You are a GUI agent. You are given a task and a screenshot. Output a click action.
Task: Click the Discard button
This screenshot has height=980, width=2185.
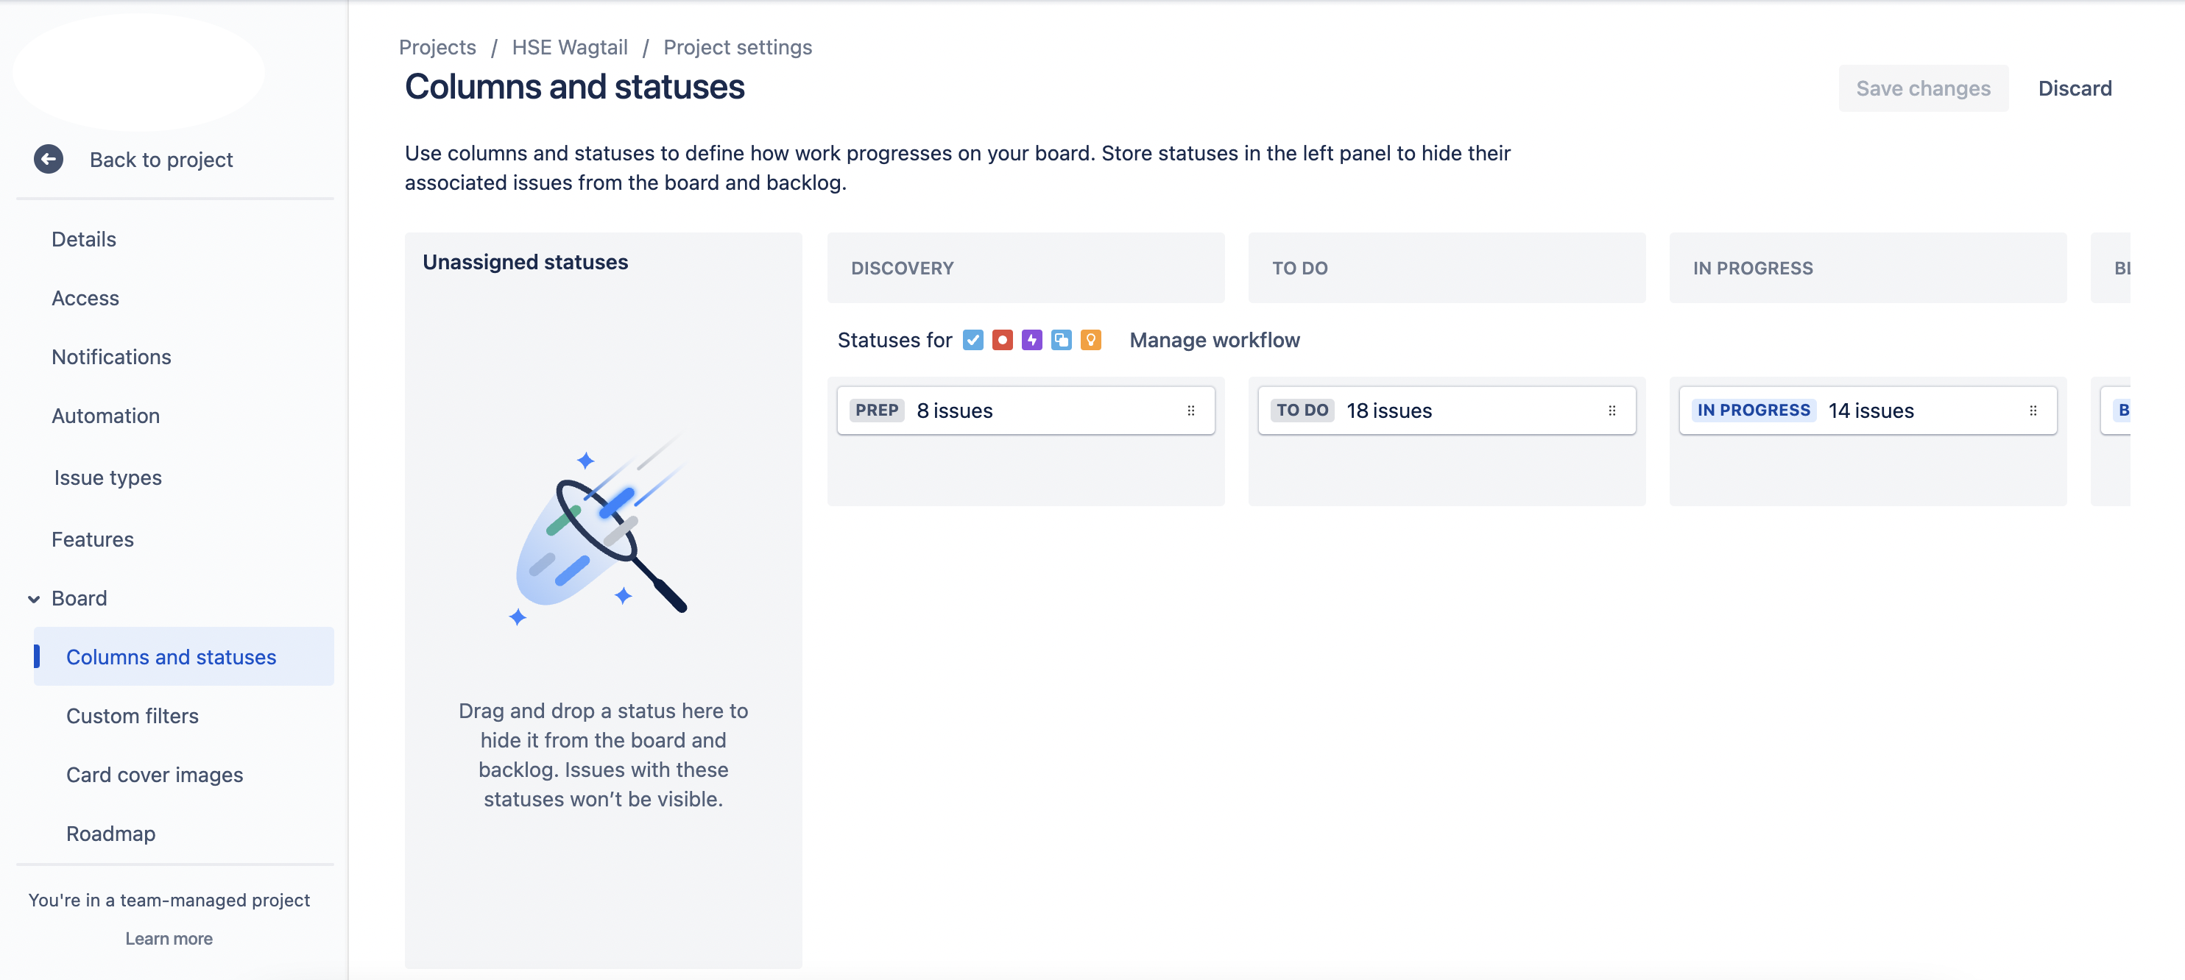[x=2075, y=88]
